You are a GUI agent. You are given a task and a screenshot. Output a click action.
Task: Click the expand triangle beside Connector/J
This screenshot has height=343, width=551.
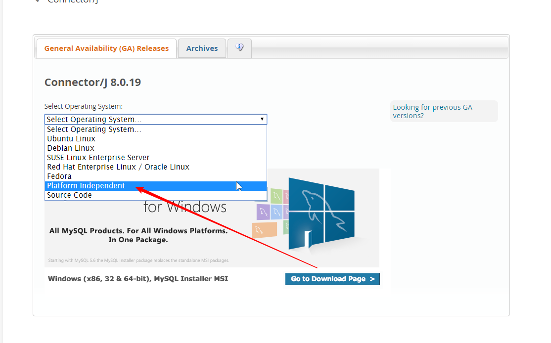[38, 1]
